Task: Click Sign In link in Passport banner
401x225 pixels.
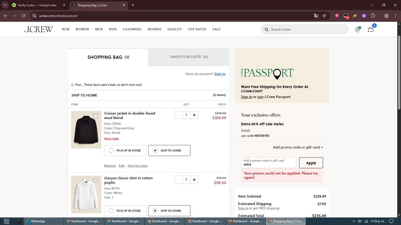Action: pyautogui.click(x=246, y=97)
